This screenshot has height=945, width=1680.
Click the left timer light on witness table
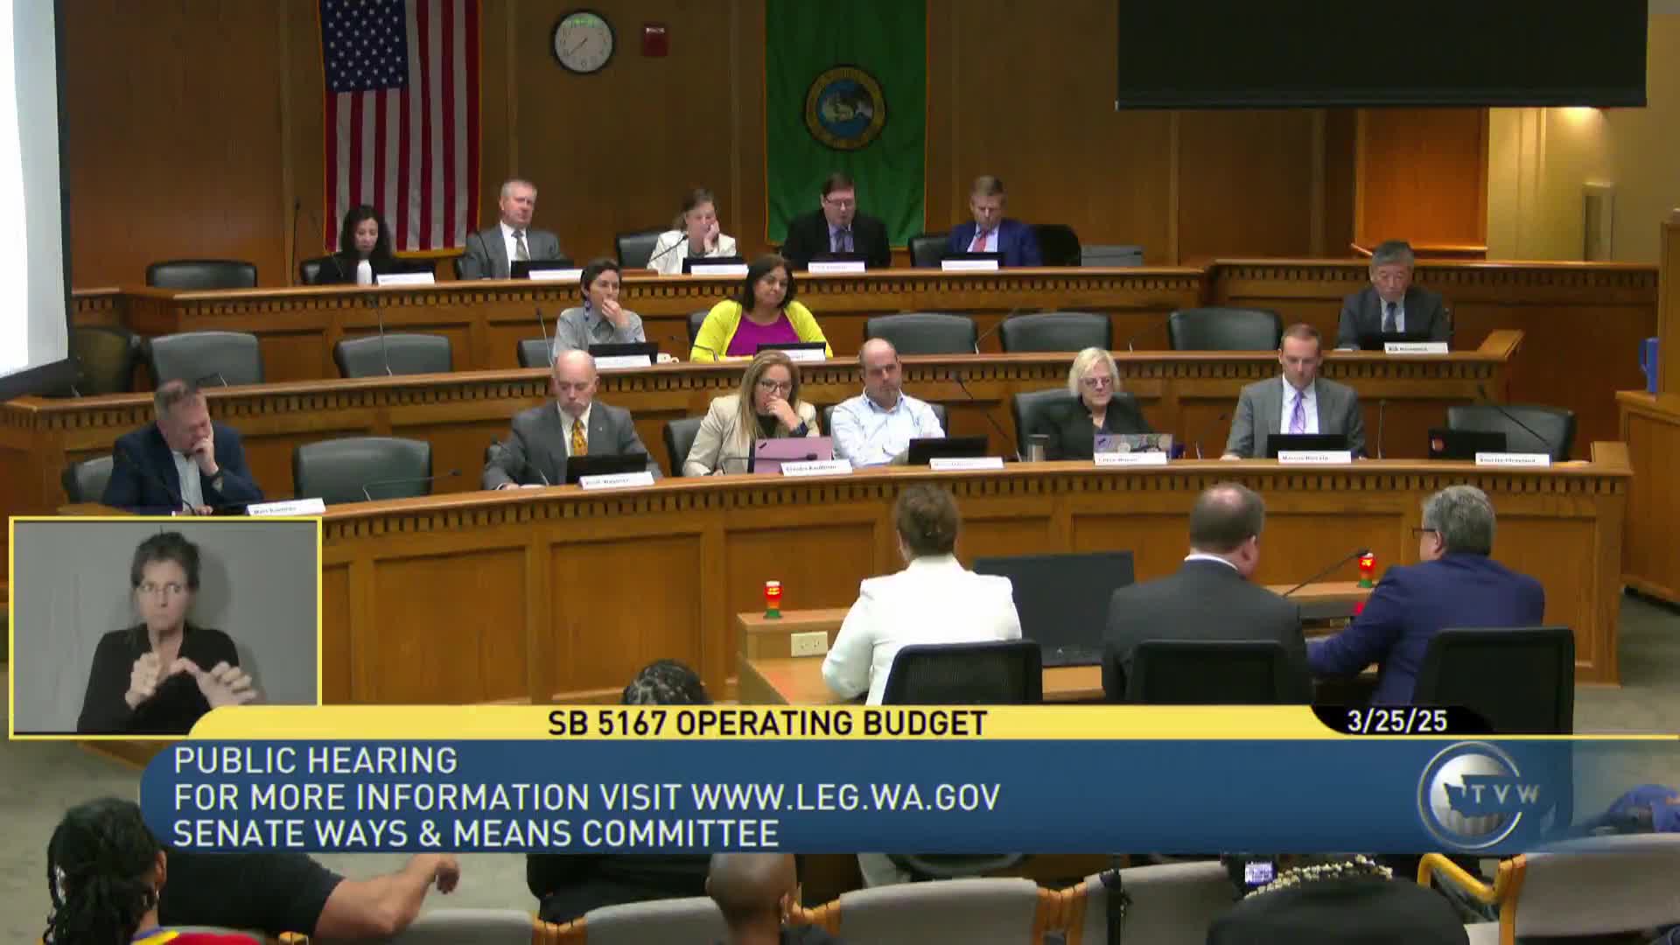[773, 599]
